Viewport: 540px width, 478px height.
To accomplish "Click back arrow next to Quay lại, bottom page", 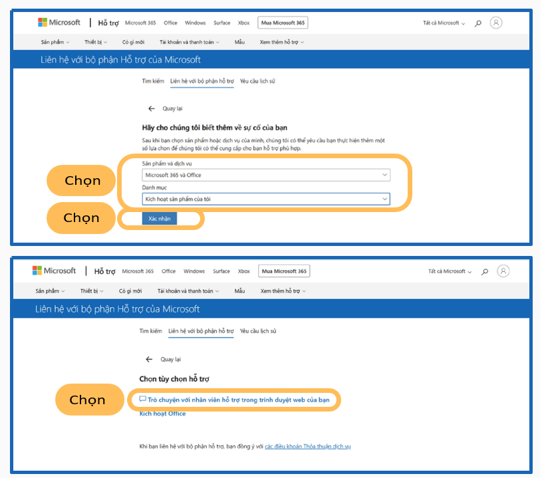I will click(149, 359).
